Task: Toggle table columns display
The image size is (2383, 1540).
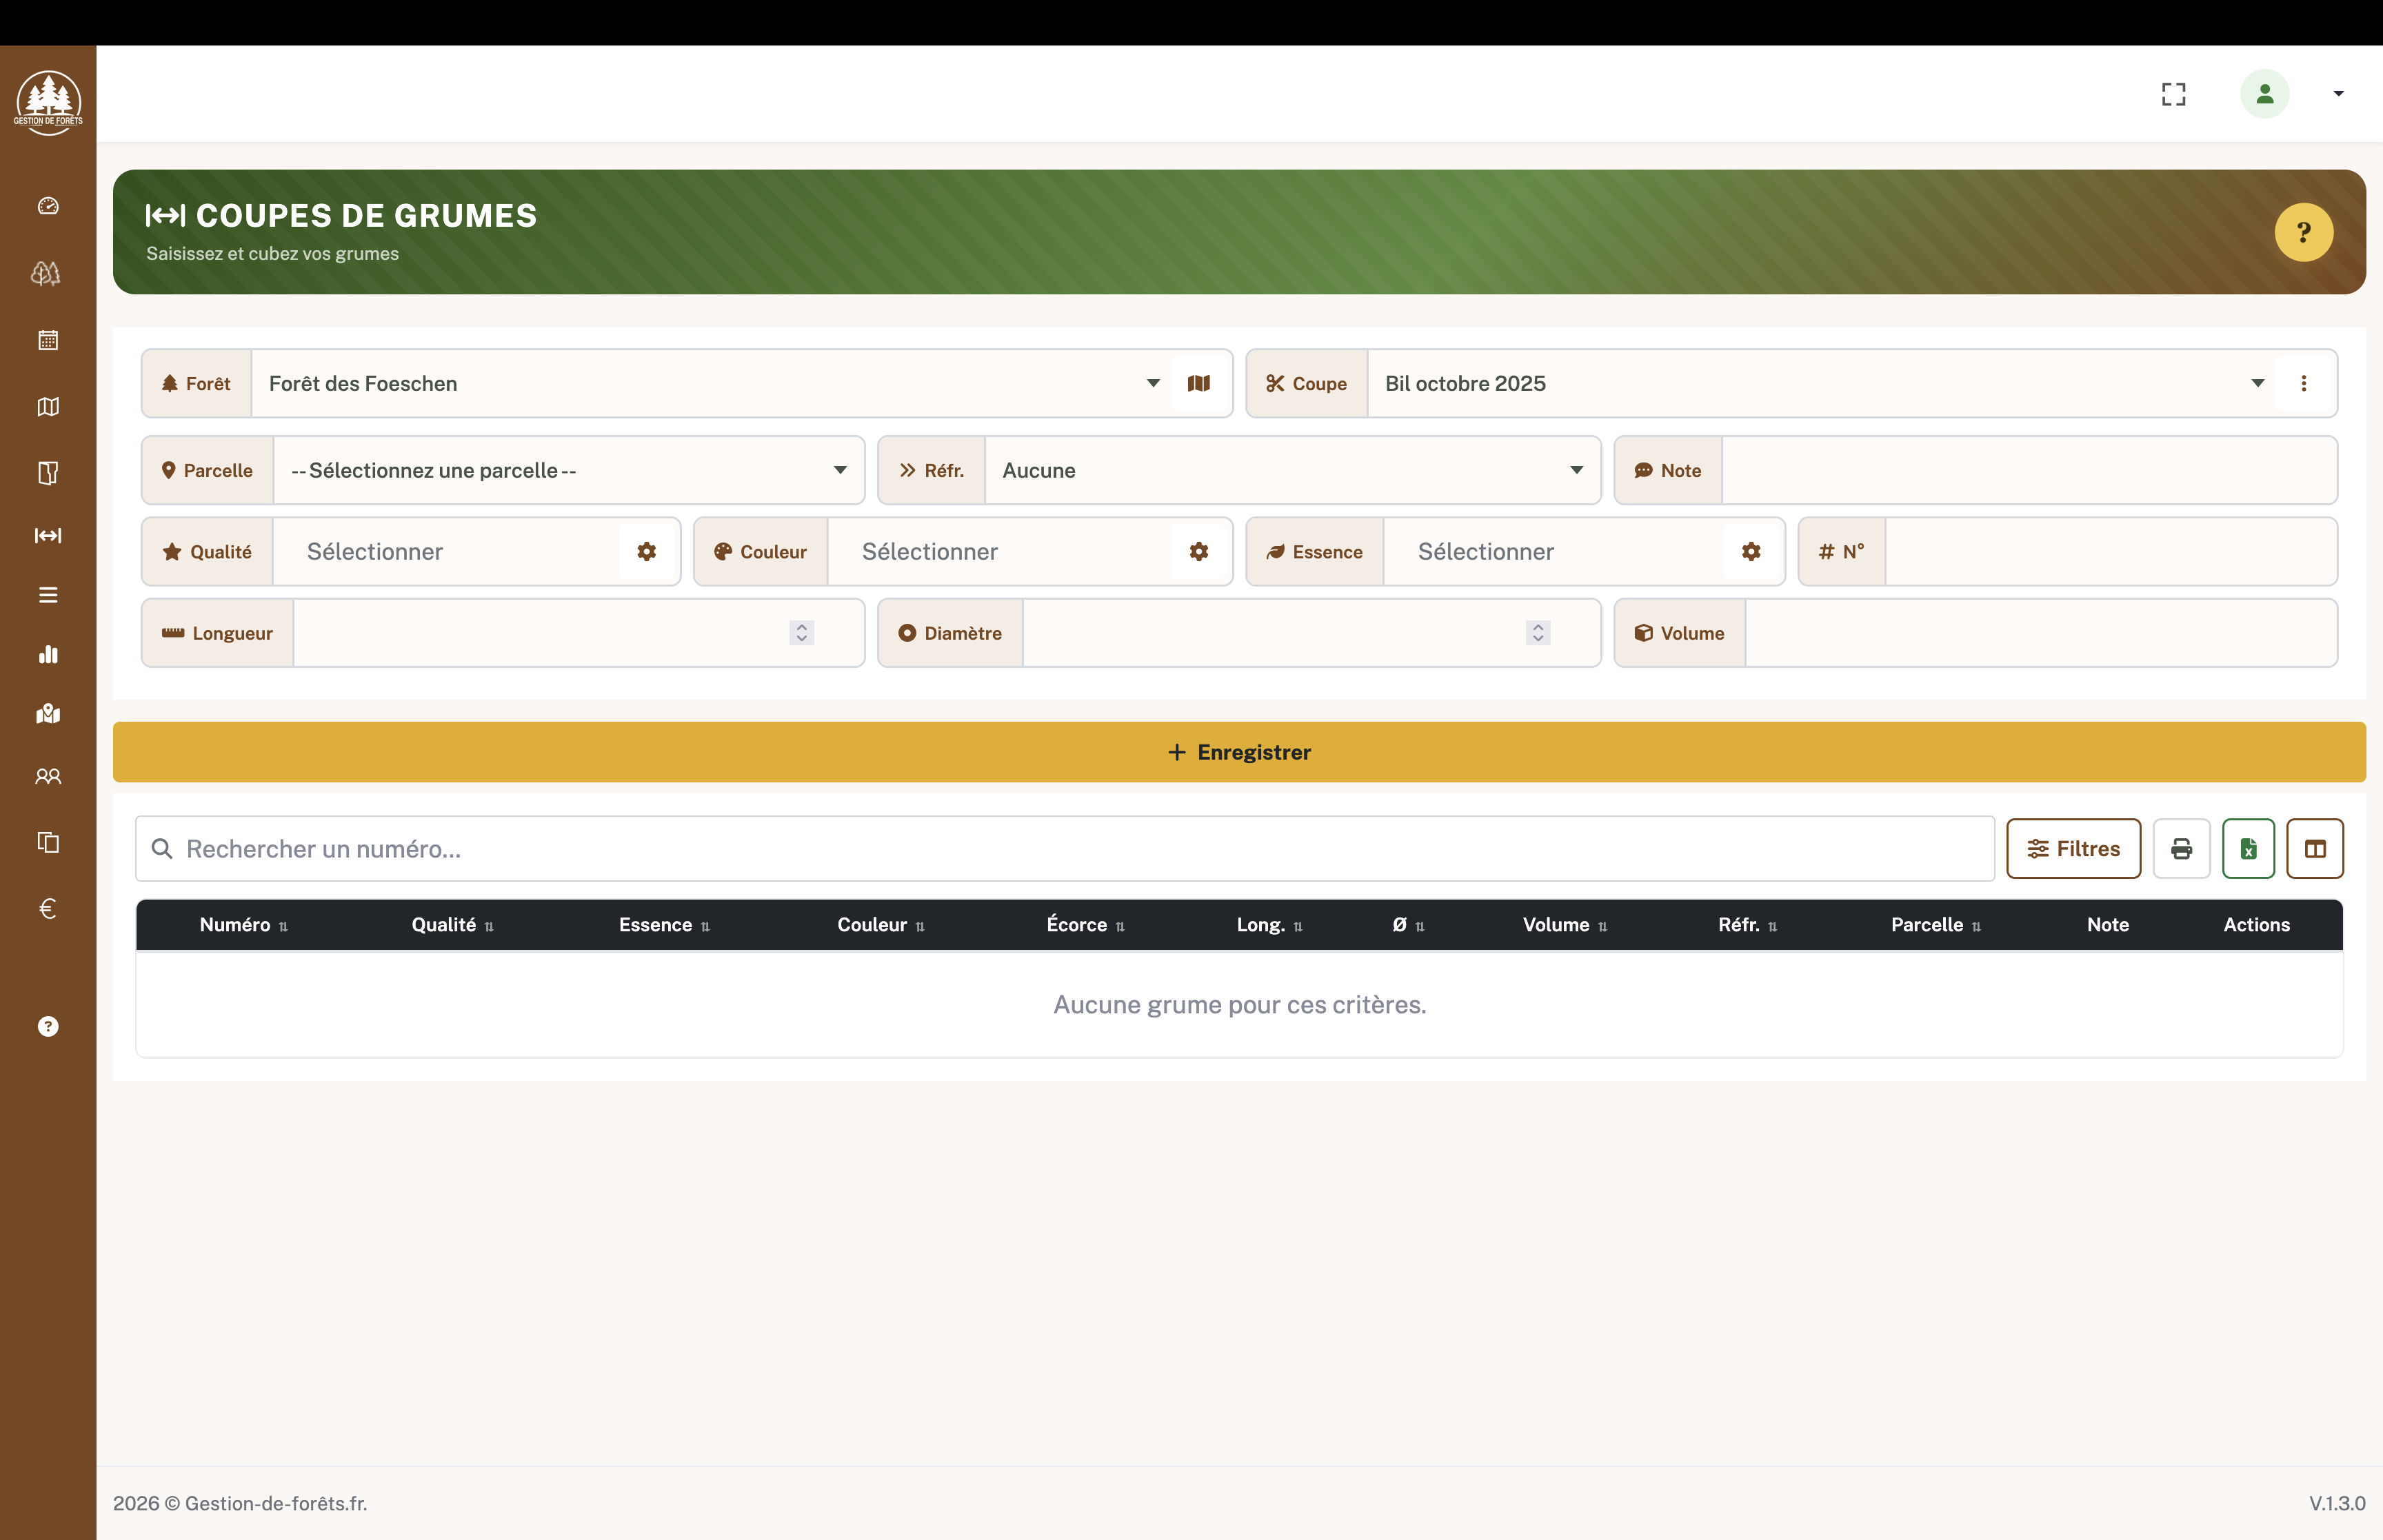Action: 2315,849
